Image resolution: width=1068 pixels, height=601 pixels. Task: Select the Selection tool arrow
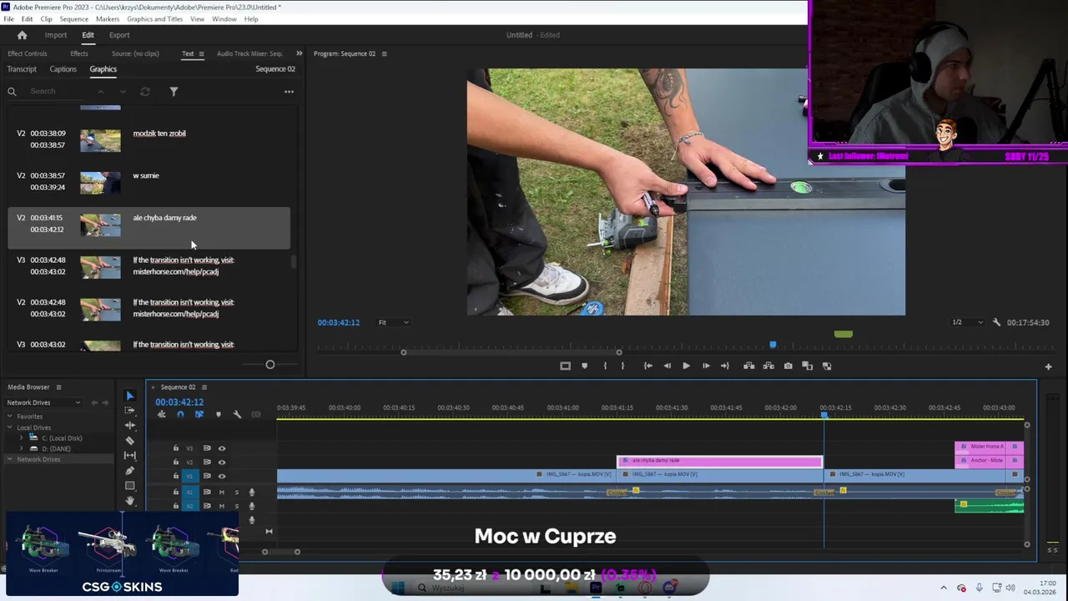129,396
